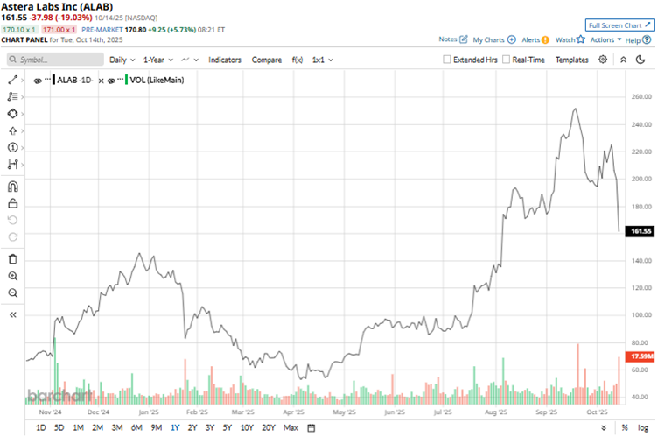Click the Full Screen Chart button
The width and height of the screenshot is (658, 444).
(619, 25)
